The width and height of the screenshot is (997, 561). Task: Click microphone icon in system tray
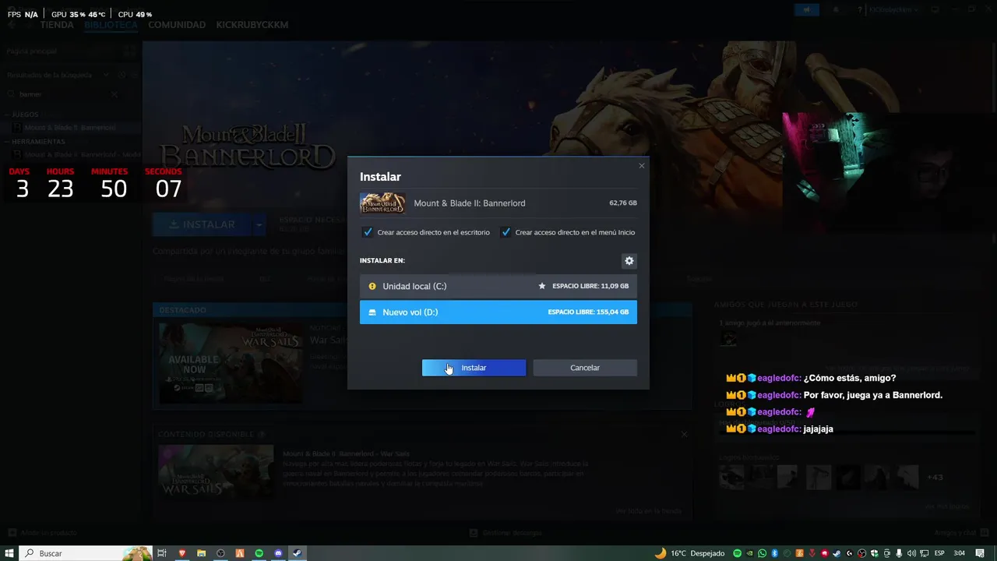point(898,553)
